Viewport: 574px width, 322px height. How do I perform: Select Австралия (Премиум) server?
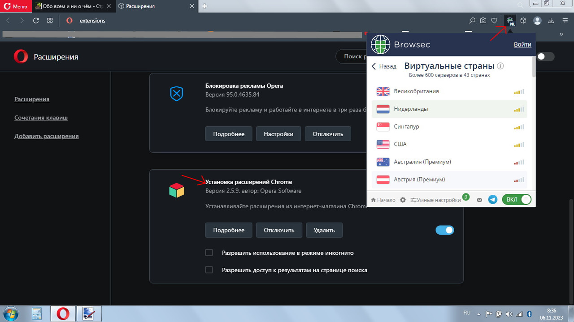pos(449,162)
